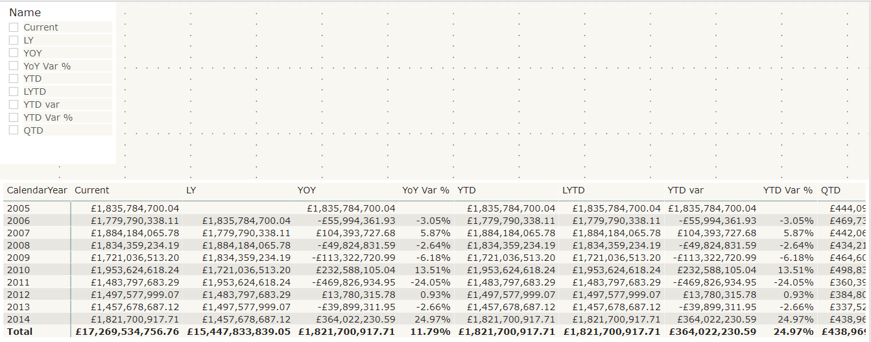Toggle the YTD slicer checkbox
This screenshot has height=342, width=871.
point(14,79)
